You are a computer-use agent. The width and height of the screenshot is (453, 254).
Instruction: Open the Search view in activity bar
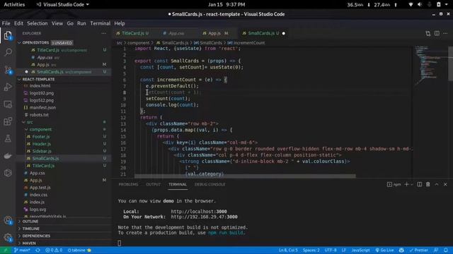click(x=8, y=52)
